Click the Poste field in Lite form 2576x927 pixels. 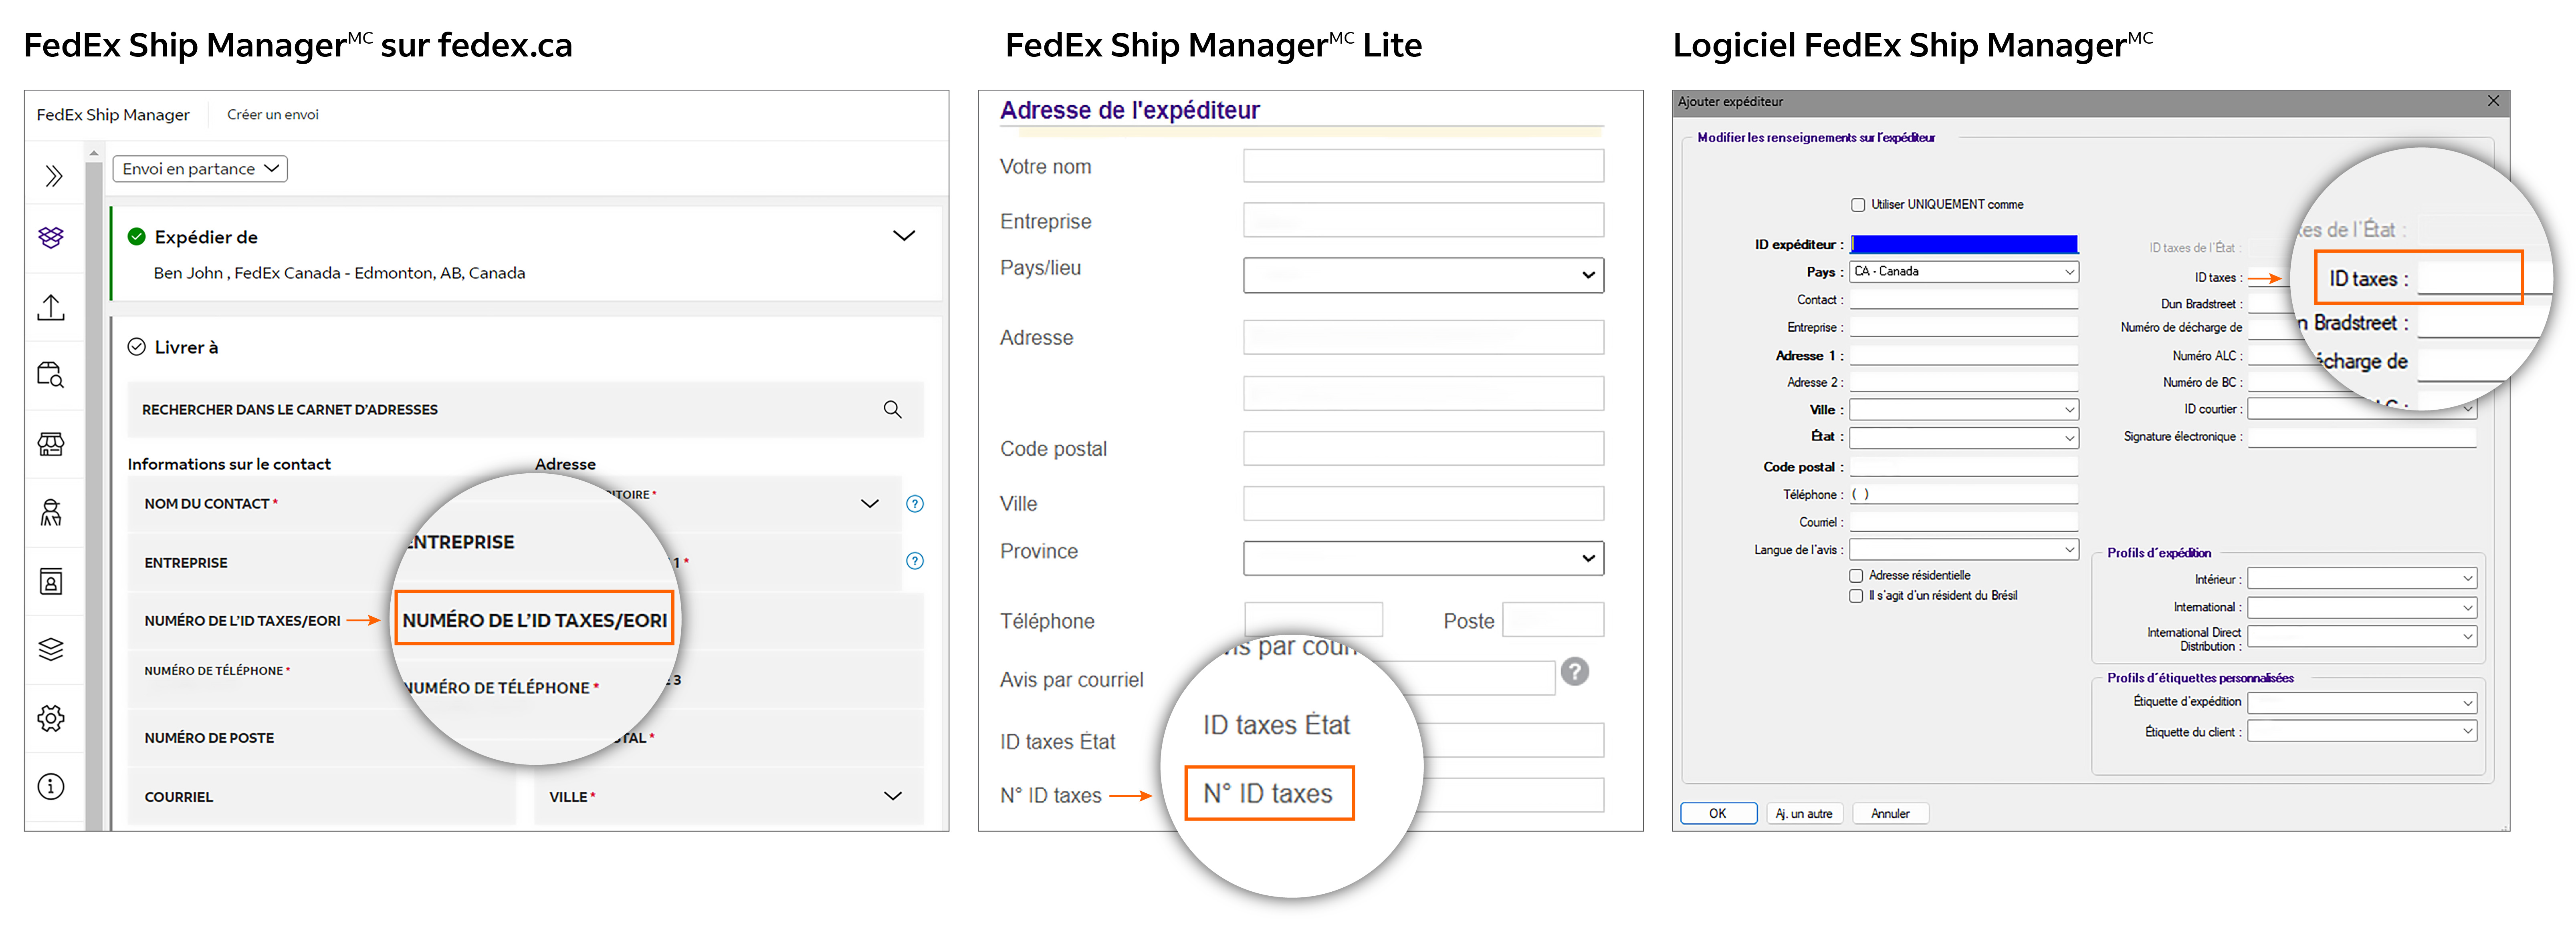pyautogui.click(x=1553, y=619)
